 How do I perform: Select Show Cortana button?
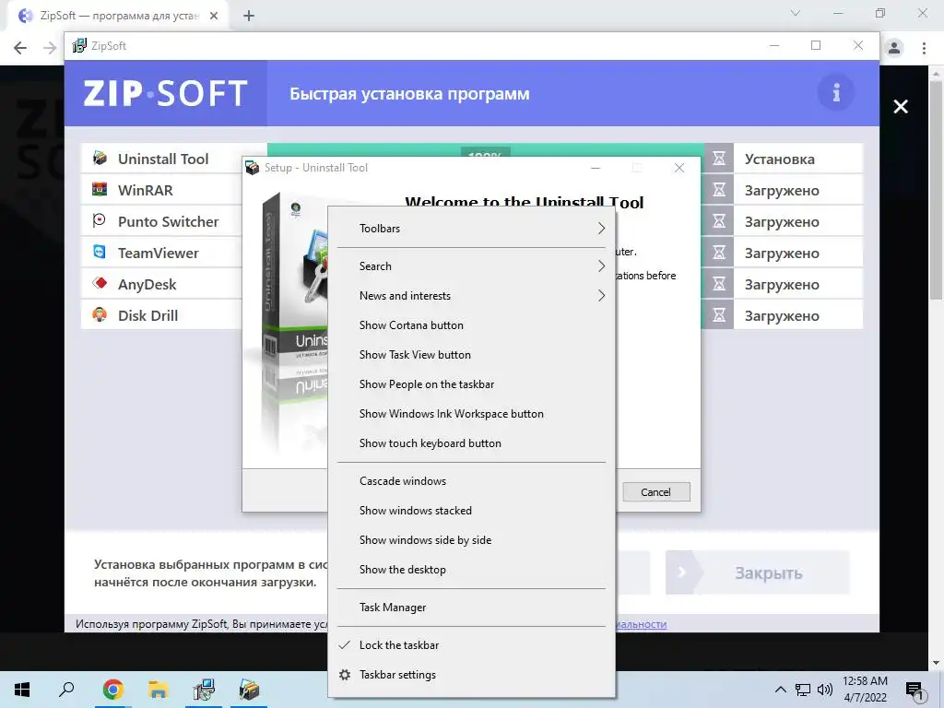tap(471, 325)
